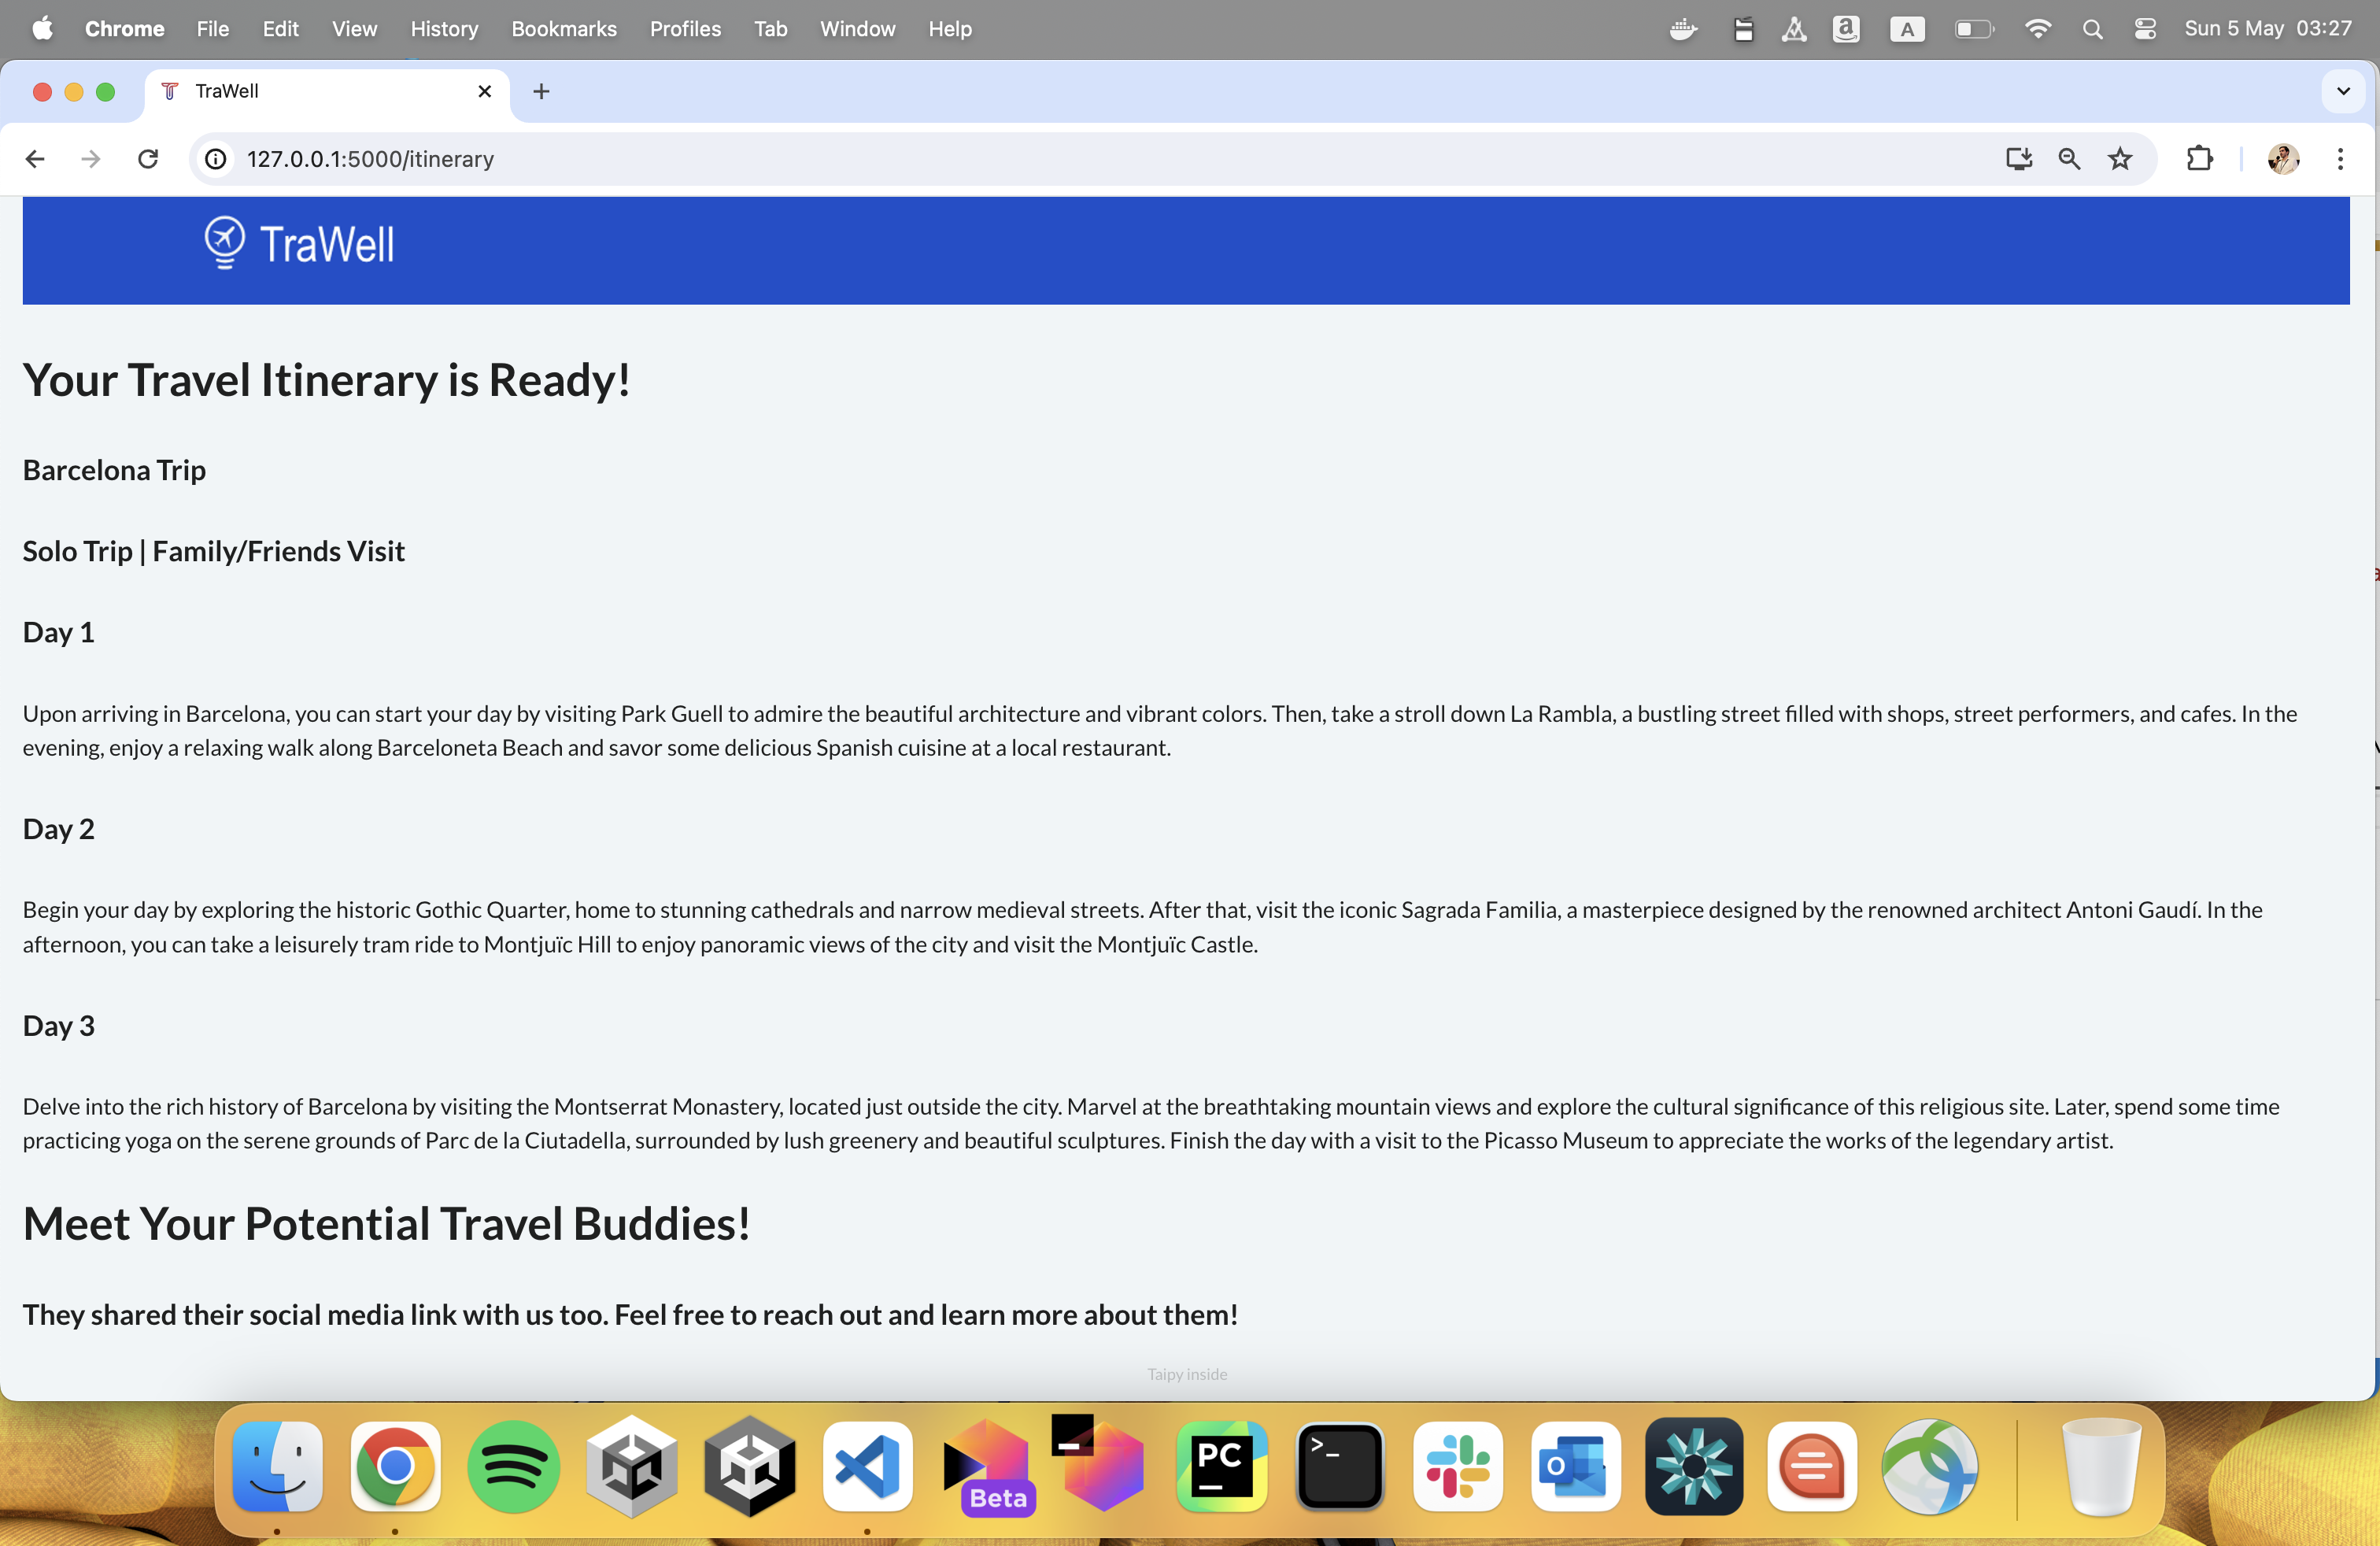2380x1546 pixels.
Task: Click the install app icon in address bar
Action: click(x=2018, y=159)
